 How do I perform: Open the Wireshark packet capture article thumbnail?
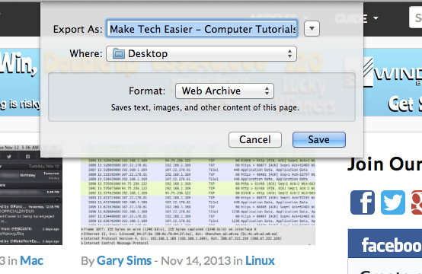click(198, 201)
